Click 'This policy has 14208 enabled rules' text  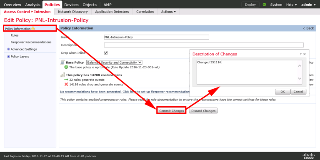[x=94, y=75]
